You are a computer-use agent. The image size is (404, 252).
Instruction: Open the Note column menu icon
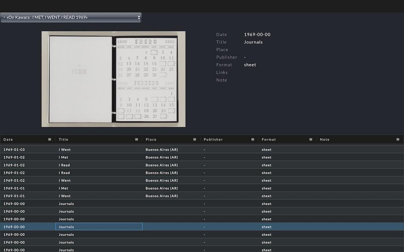(398, 139)
